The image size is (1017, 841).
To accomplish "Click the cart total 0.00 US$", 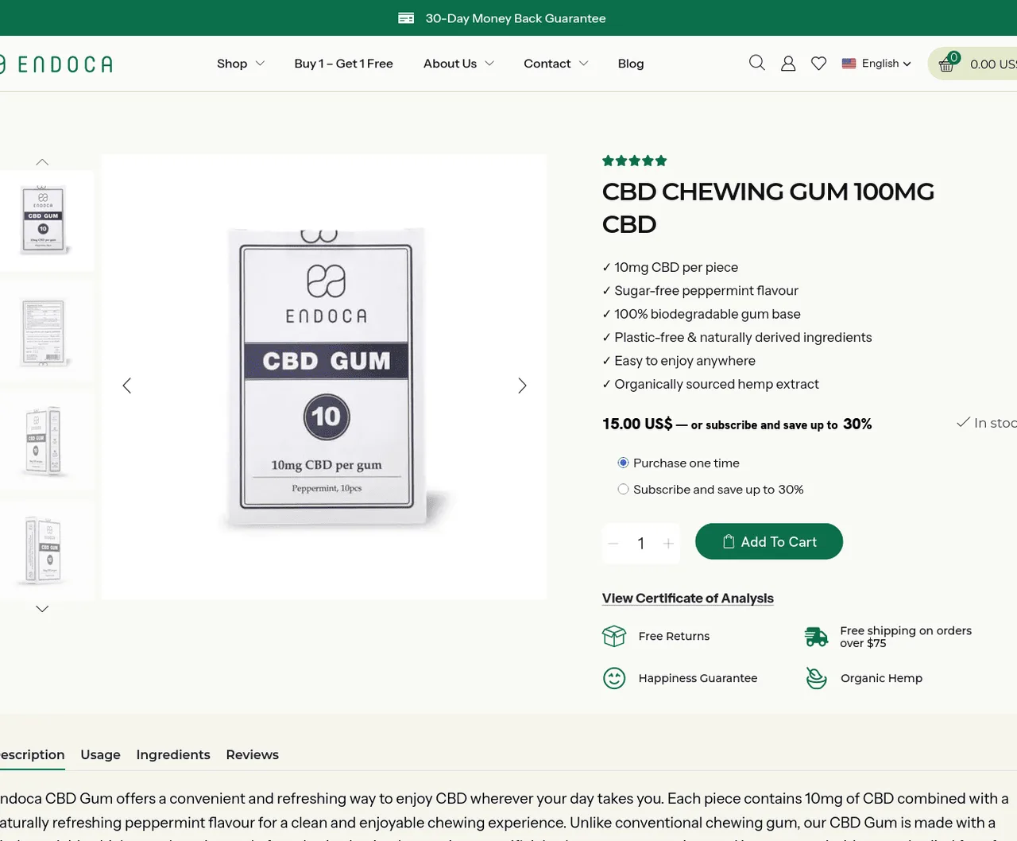I will [993, 64].
